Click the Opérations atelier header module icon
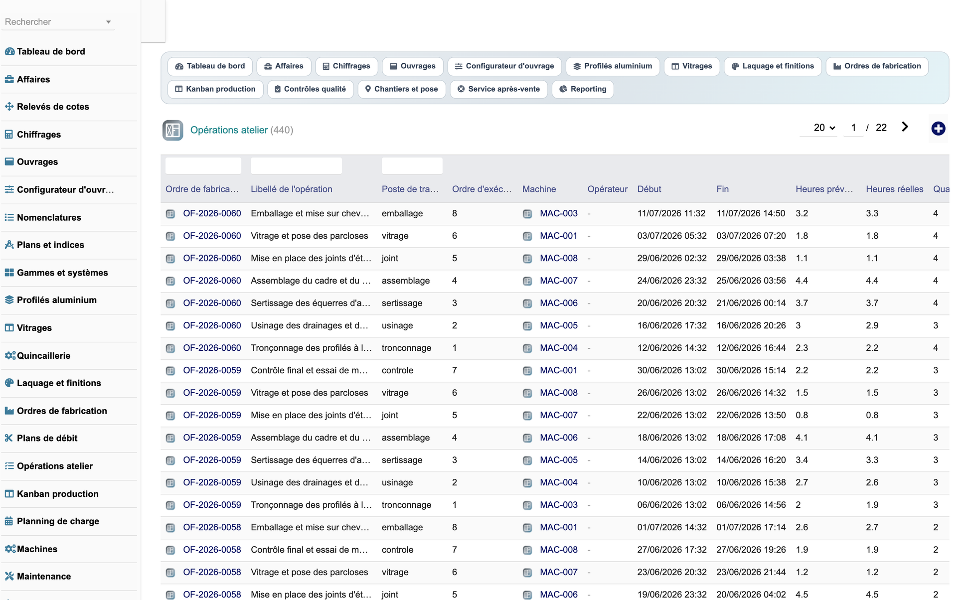This screenshot has width=970, height=600. tap(172, 130)
